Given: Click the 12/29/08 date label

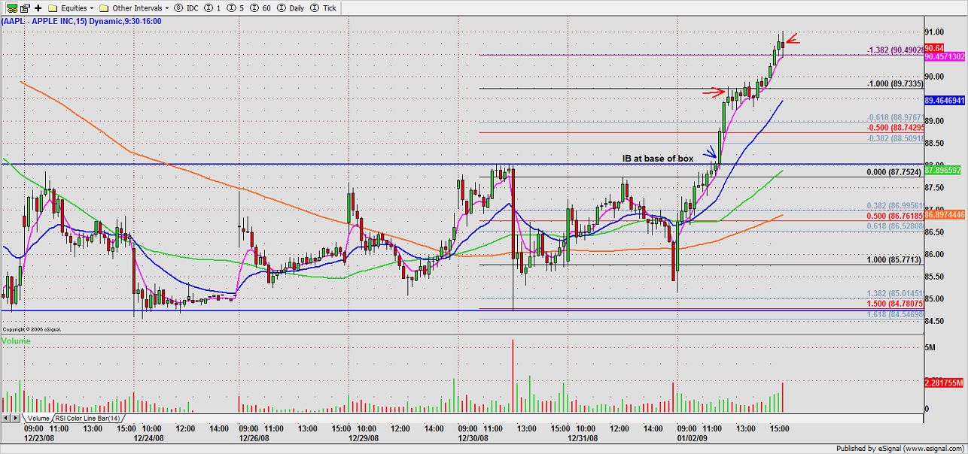Looking at the screenshot, I should pyautogui.click(x=365, y=437).
